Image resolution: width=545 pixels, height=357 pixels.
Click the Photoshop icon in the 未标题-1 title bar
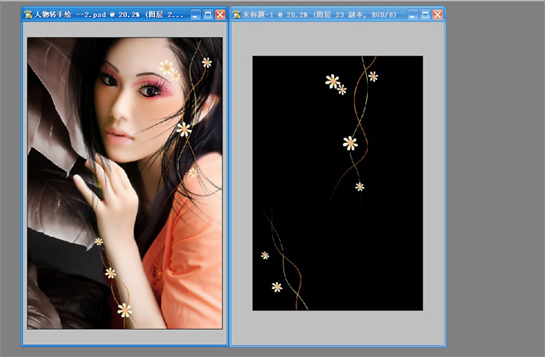237,14
